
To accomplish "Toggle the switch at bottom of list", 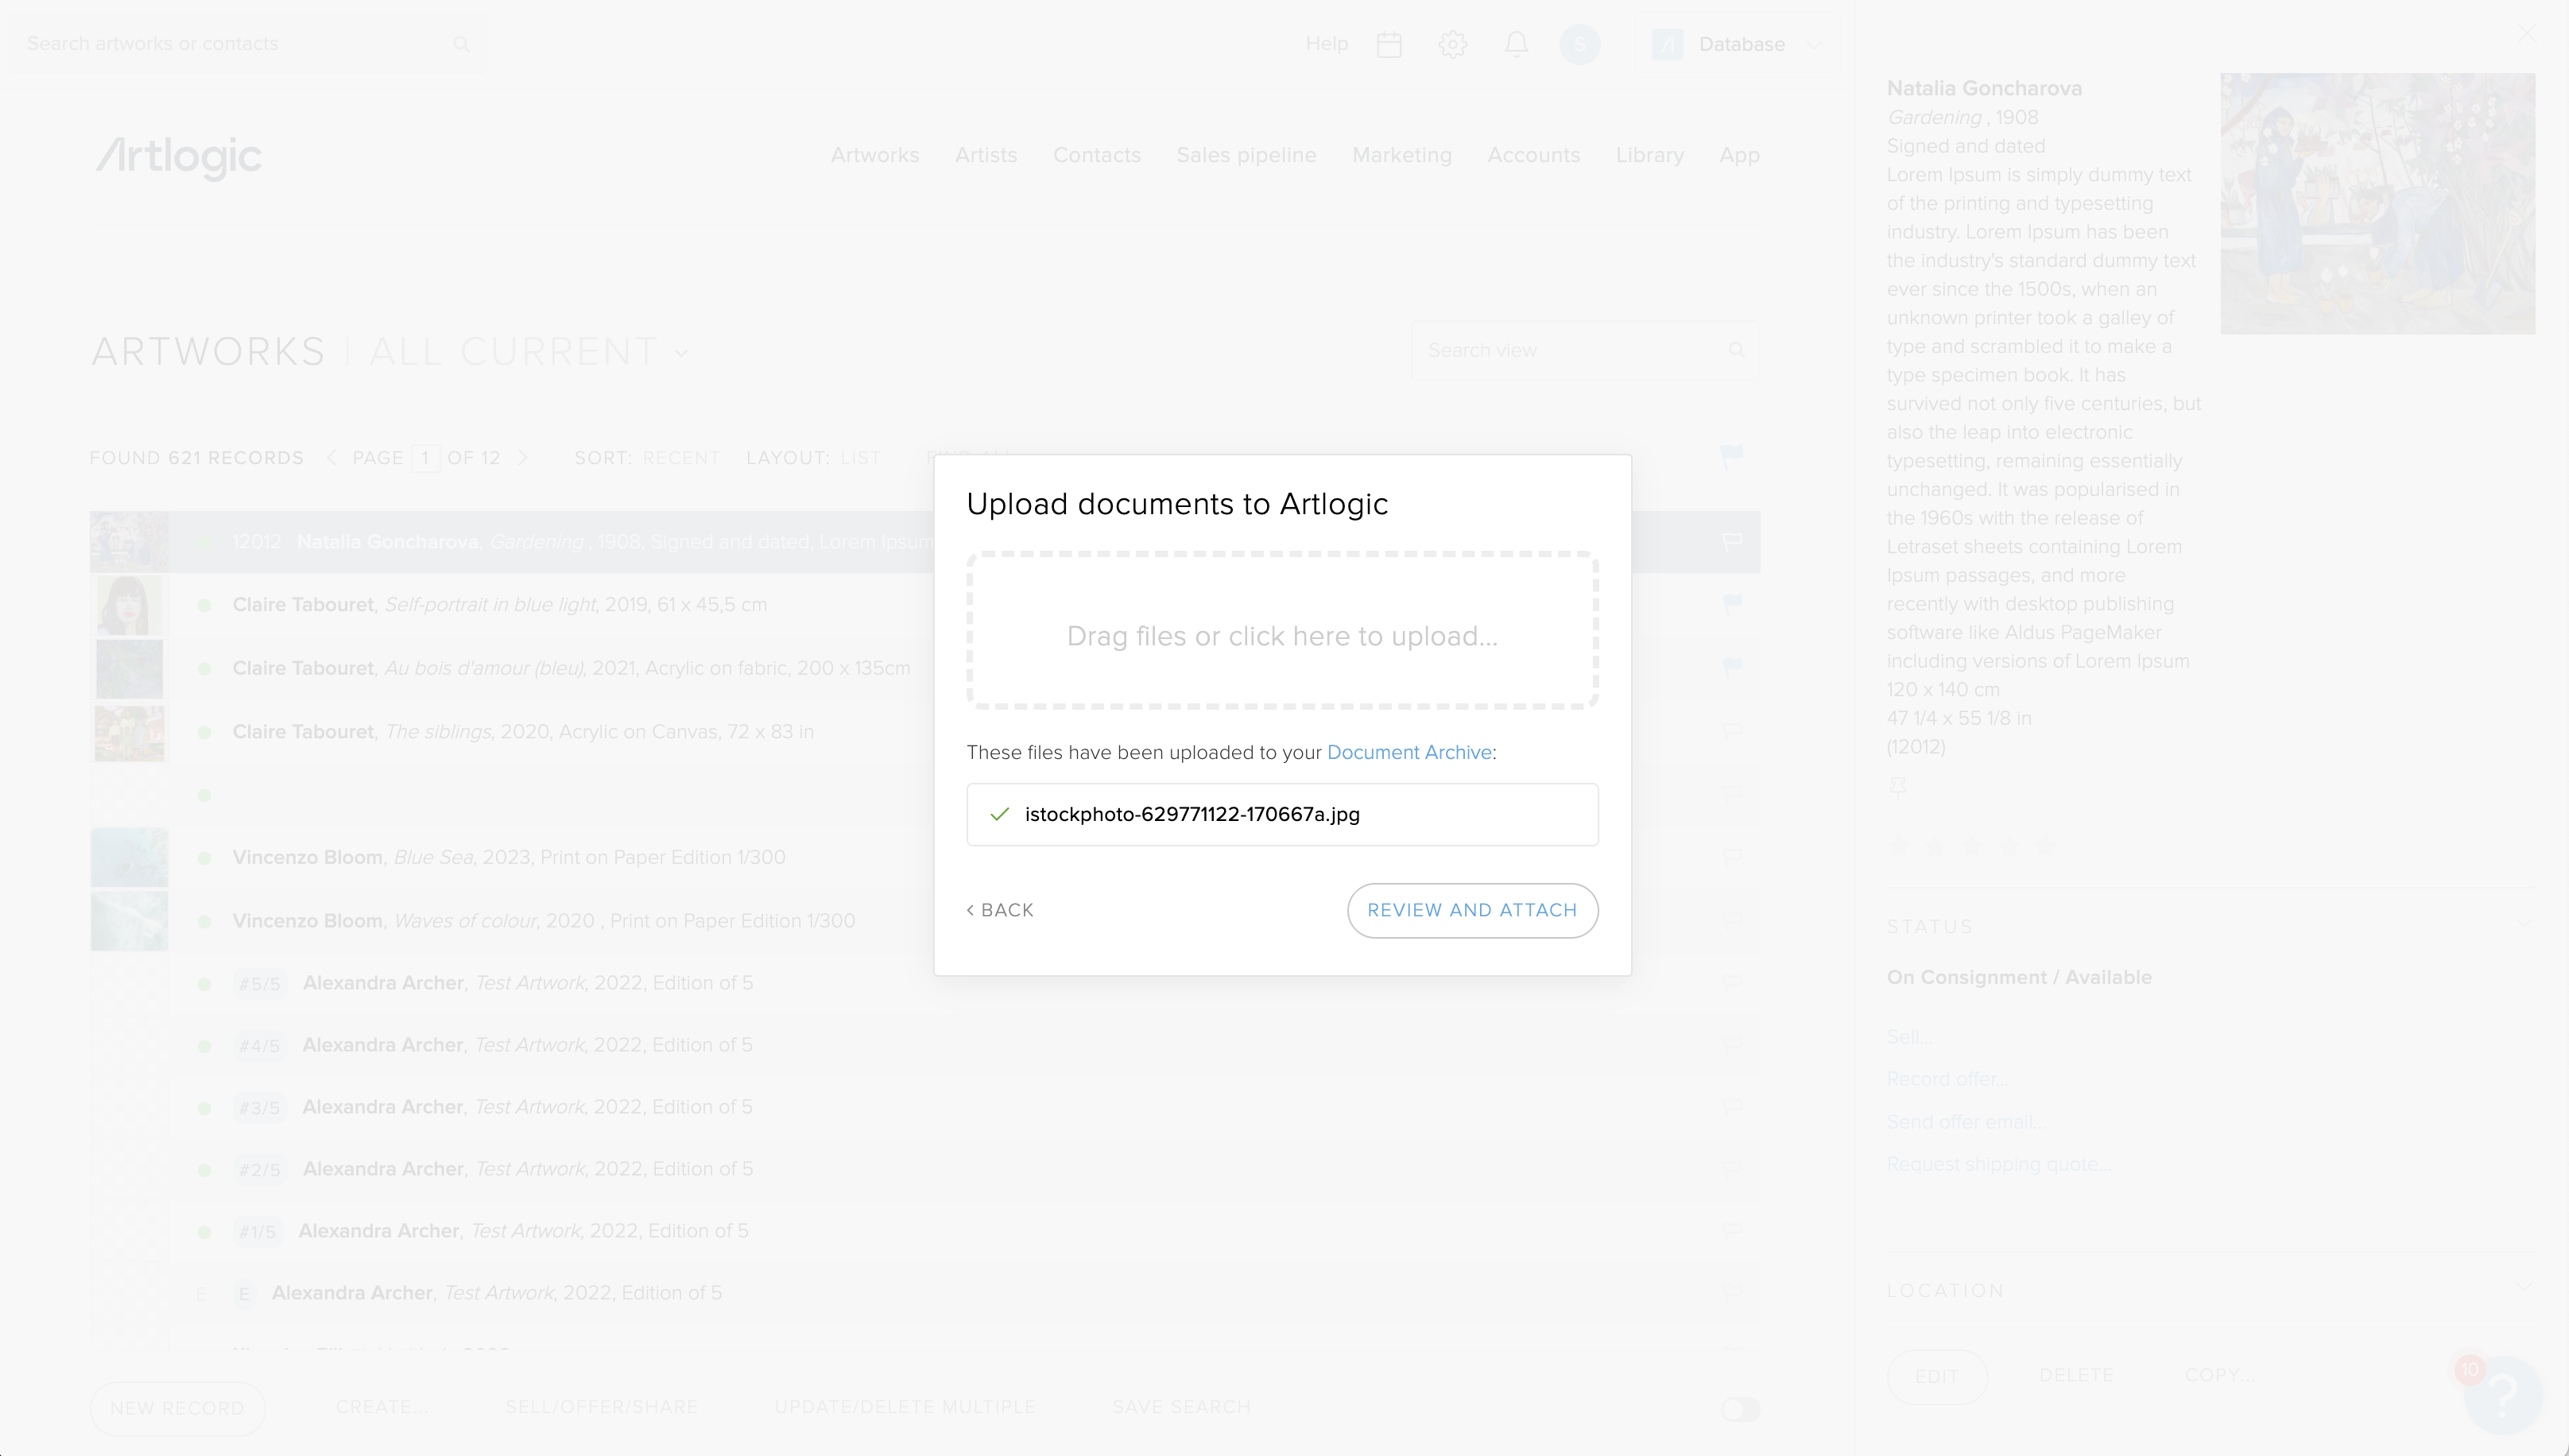I will pyautogui.click(x=1740, y=1409).
